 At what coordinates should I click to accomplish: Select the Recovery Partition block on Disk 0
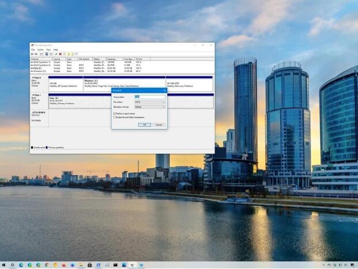[x=189, y=84]
